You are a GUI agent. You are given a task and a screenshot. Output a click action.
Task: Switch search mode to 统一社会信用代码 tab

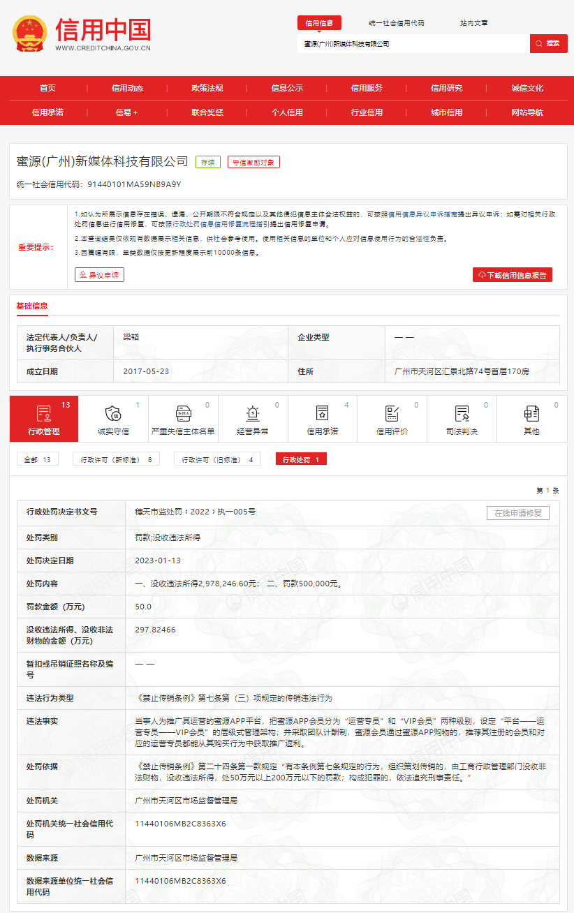pos(396,23)
